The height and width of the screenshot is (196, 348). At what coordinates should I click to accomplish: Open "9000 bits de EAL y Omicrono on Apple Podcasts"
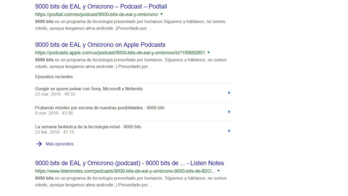[x=100, y=45]
